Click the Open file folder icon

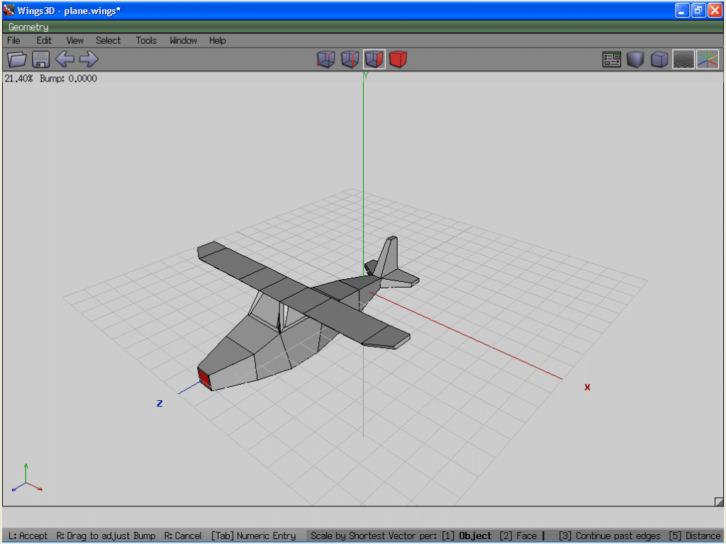(16, 59)
